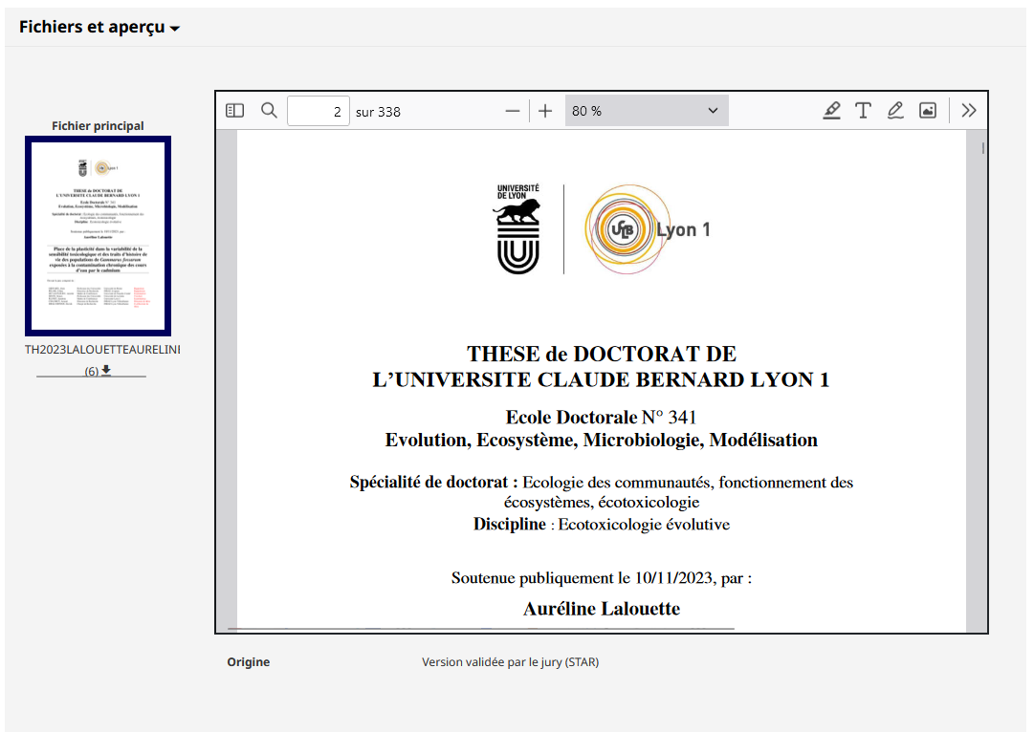Select the highlight annotation tool
Screen dimensions: 1034x733
831,111
